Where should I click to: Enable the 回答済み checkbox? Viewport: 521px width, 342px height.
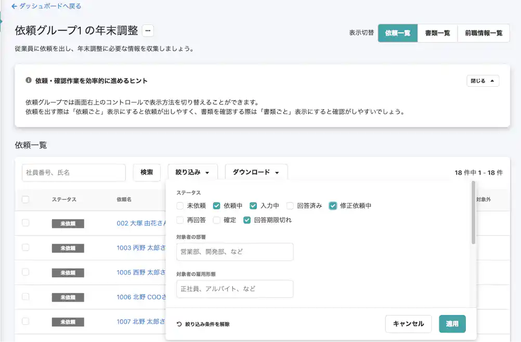290,205
